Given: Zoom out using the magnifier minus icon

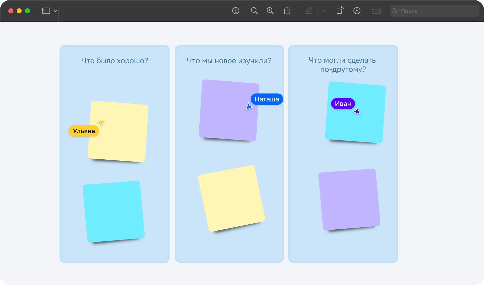Looking at the screenshot, I should click(x=254, y=11).
